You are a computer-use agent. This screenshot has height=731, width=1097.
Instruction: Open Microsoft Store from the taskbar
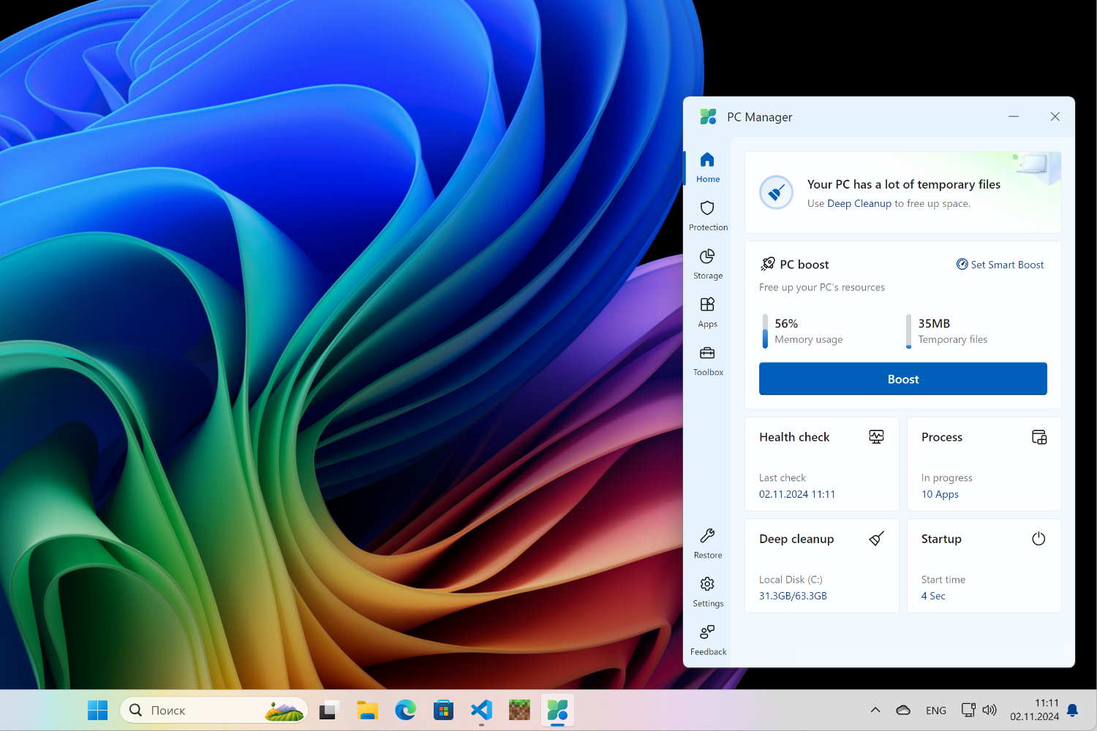(443, 710)
